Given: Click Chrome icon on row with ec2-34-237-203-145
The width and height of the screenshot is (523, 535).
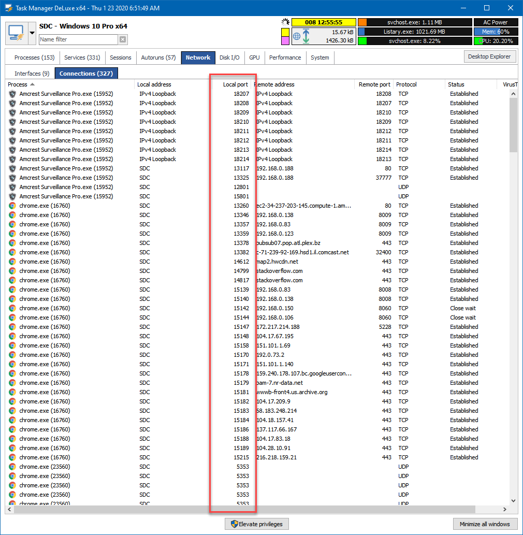Looking at the screenshot, I should point(12,206).
